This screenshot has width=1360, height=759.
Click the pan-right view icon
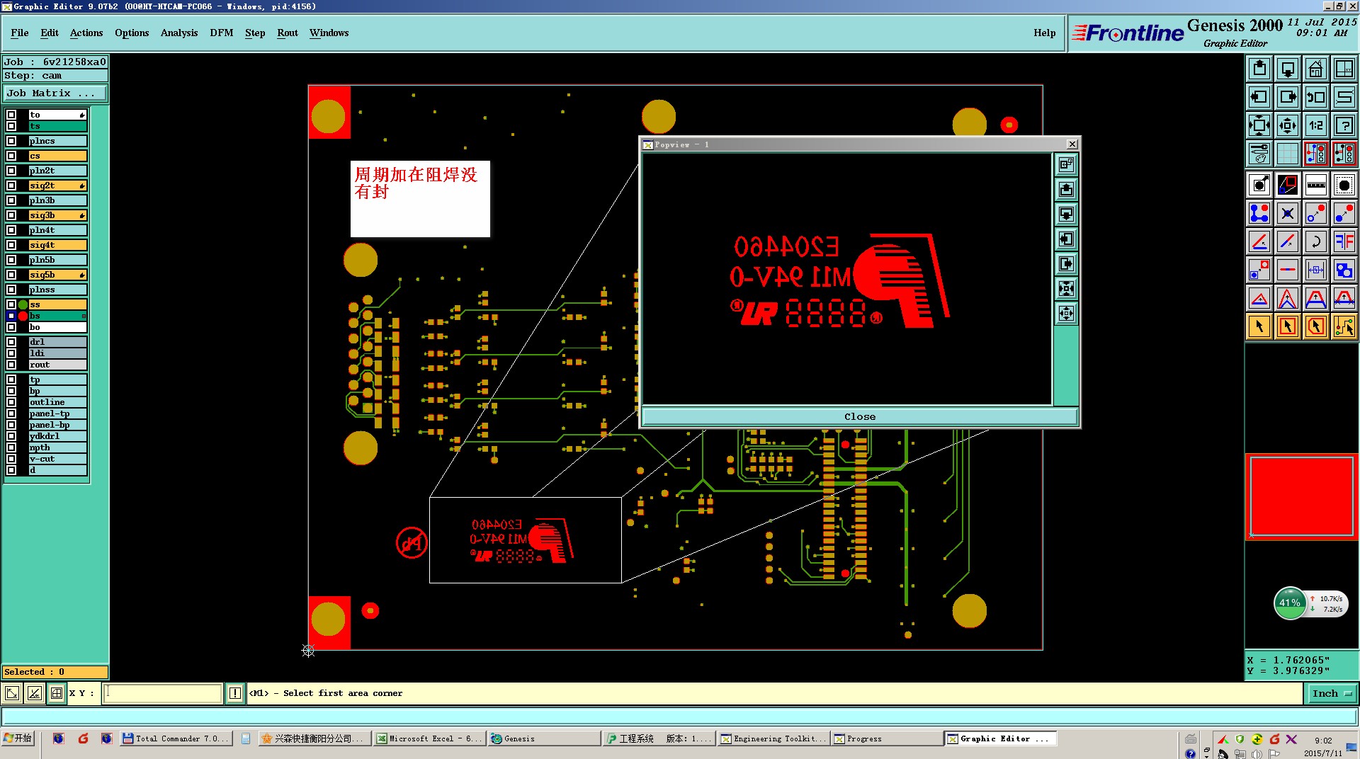[1288, 97]
